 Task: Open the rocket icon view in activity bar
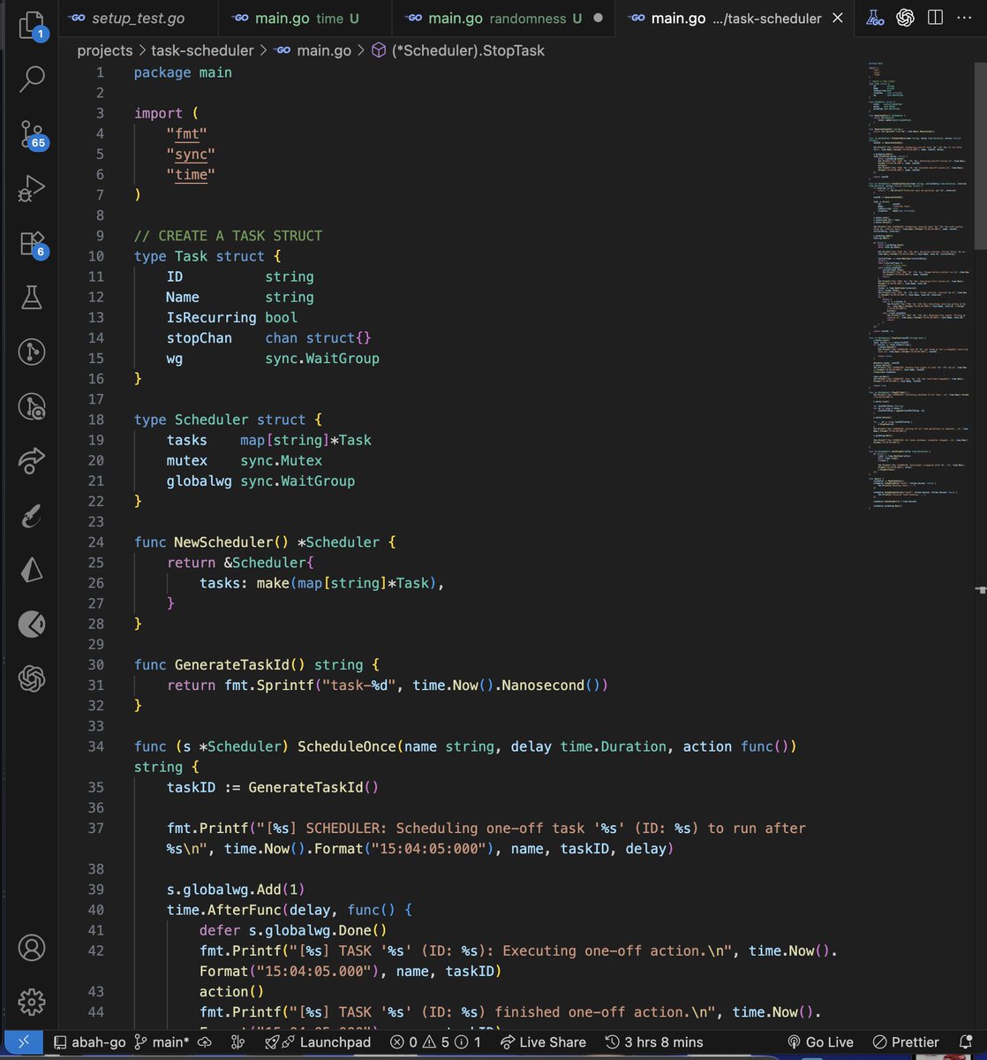pyautogui.click(x=32, y=515)
